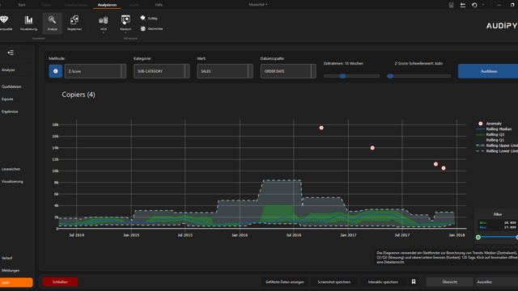Open Ergebnisse in the sidebar
Screen dimensions: 518x291
(x=10, y=112)
